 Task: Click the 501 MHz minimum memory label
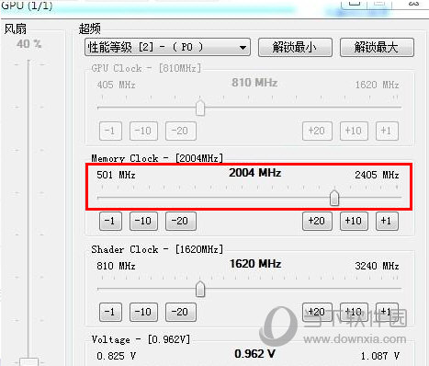tap(116, 175)
